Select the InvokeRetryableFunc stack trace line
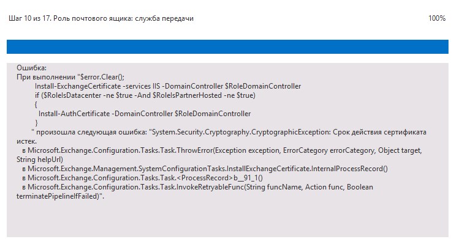 (x=197, y=186)
